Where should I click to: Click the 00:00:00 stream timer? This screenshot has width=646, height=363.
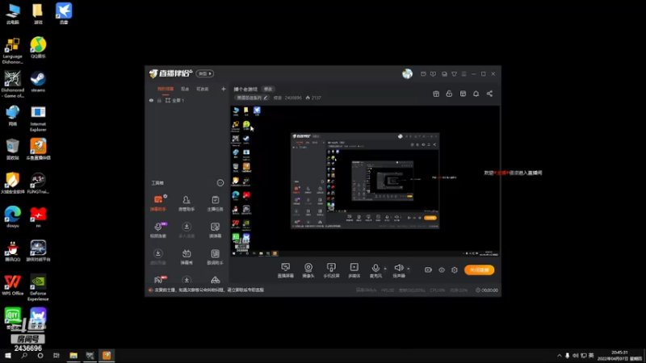[487, 290]
